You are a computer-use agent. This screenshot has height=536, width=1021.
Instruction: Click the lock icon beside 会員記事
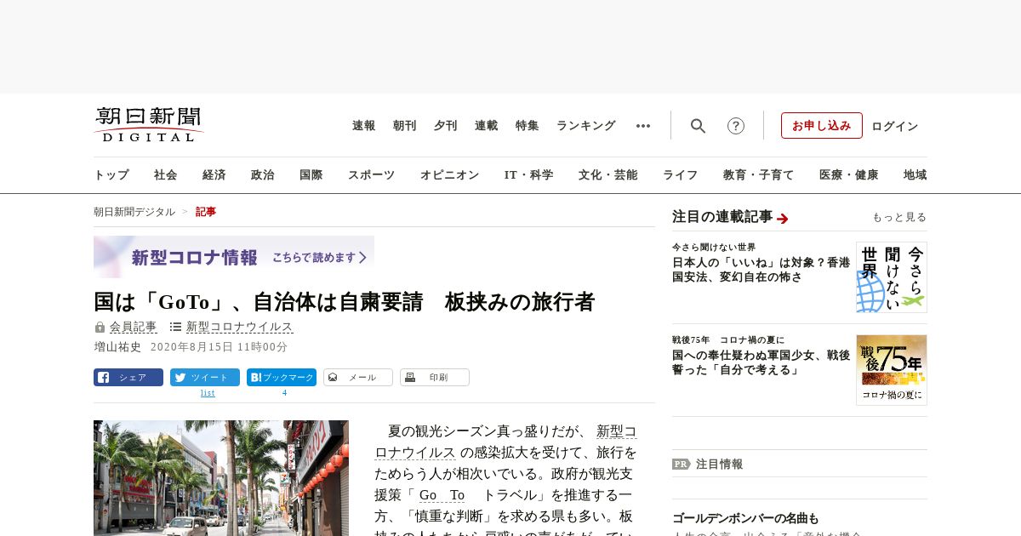(100, 327)
